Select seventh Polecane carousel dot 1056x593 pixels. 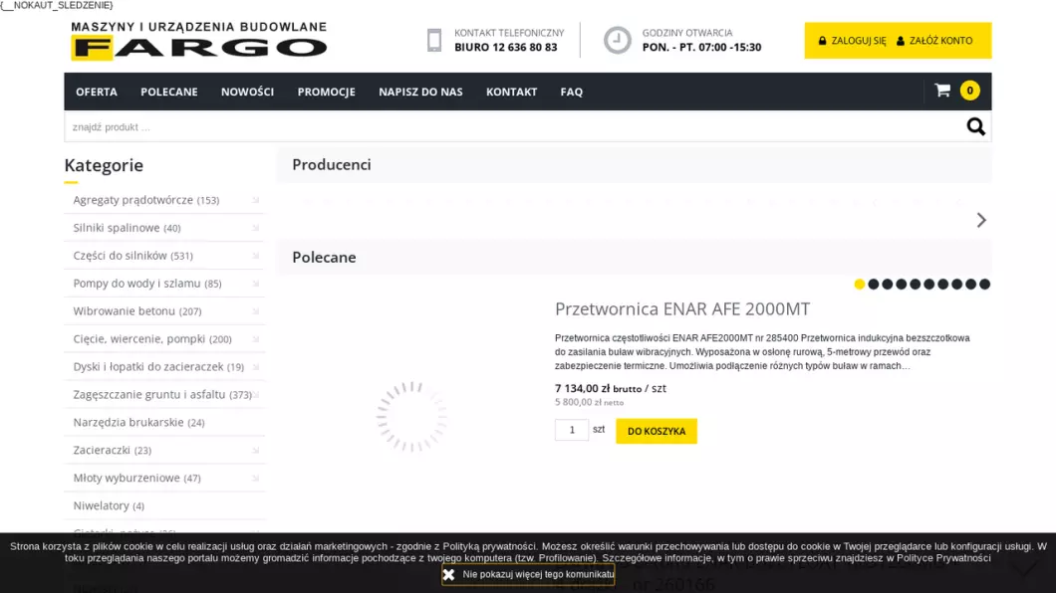click(x=942, y=285)
